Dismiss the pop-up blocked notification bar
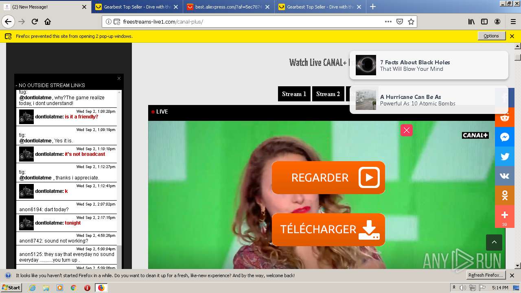The width and height of the screenshot is (521, 293). click(512, 36)
